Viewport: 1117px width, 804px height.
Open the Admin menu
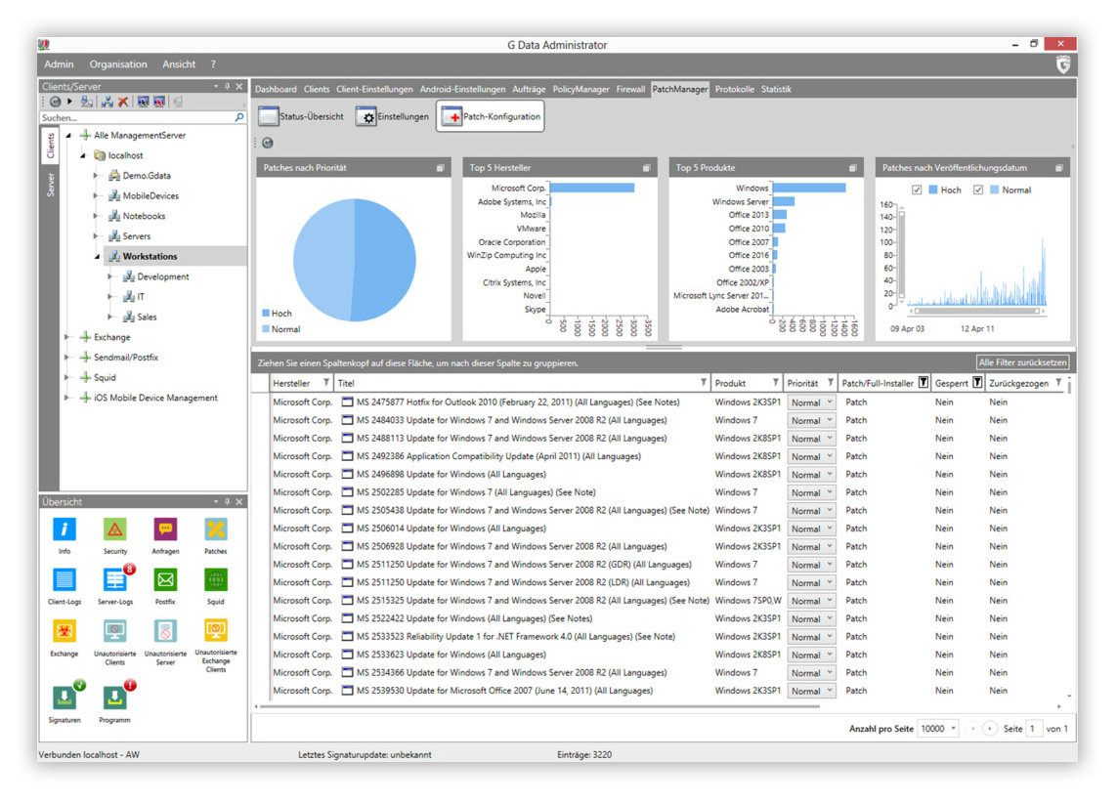[59, 63]
